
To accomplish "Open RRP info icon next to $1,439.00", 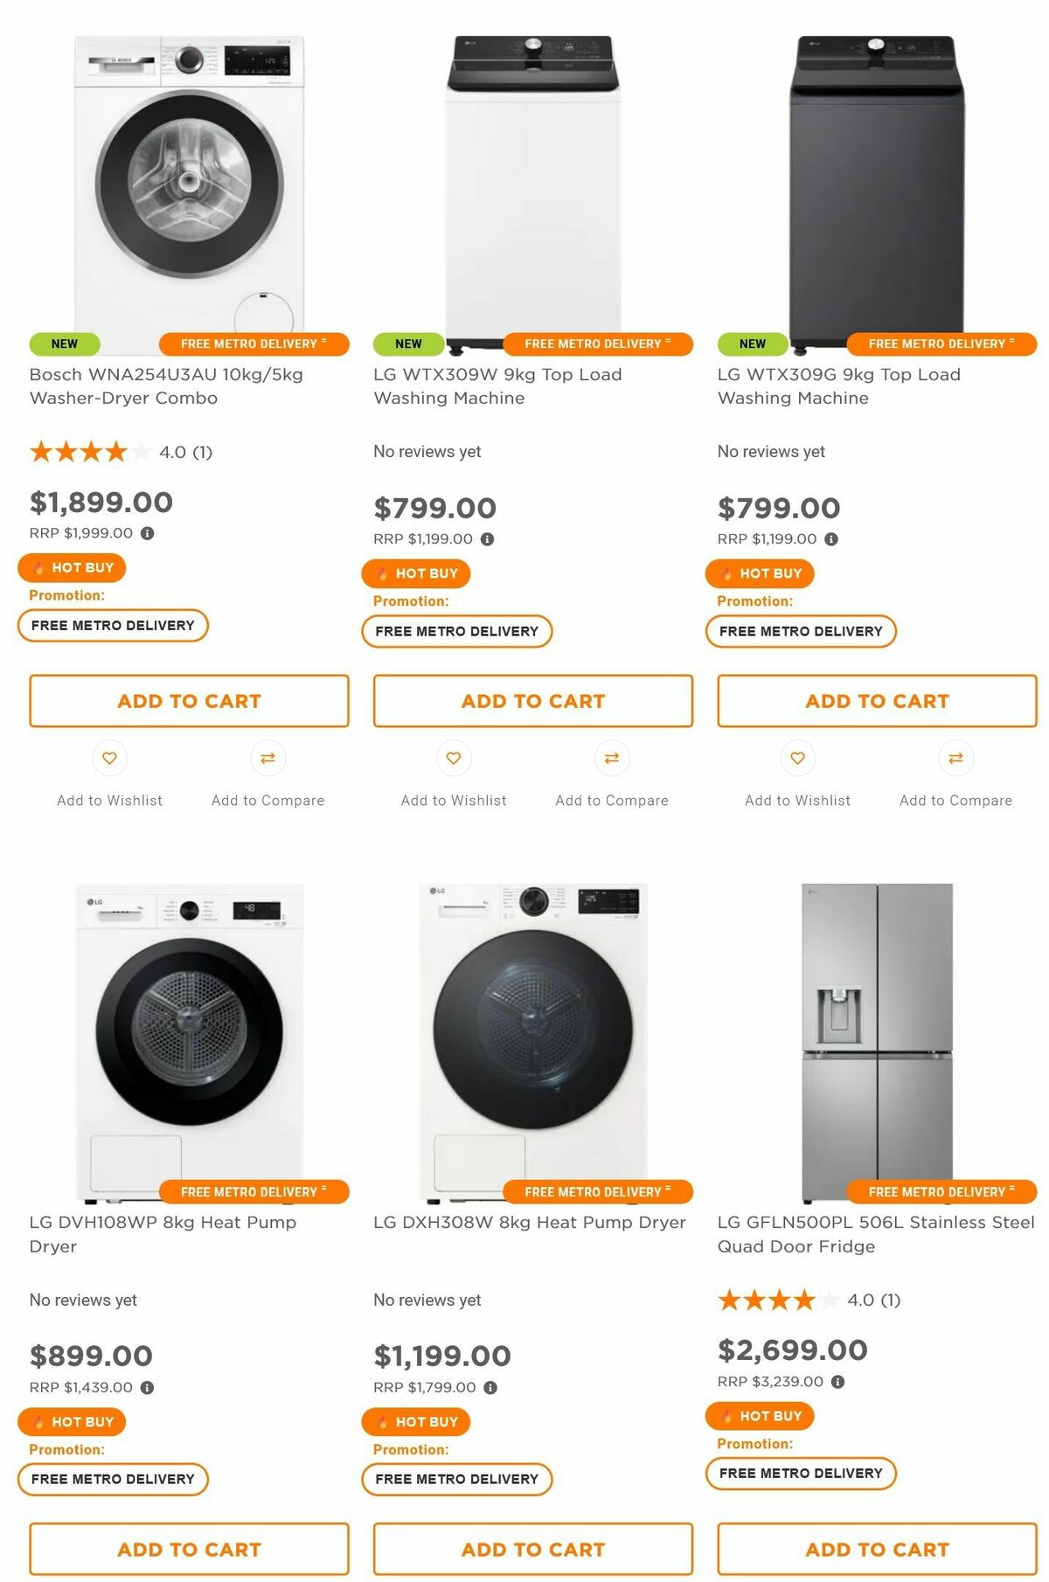I will (x=148, y=1387).
